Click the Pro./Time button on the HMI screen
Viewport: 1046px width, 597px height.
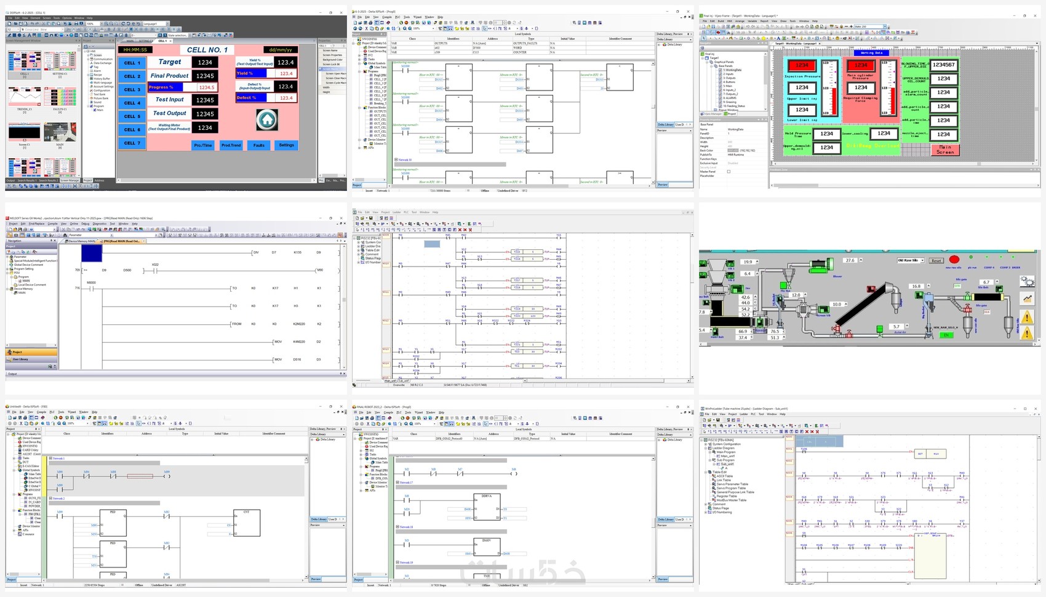(x=202, y=145)
